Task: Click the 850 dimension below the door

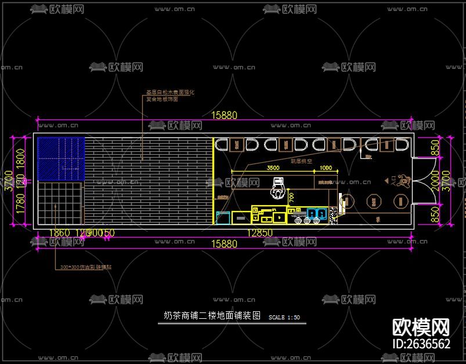Action: click(435, 214)
